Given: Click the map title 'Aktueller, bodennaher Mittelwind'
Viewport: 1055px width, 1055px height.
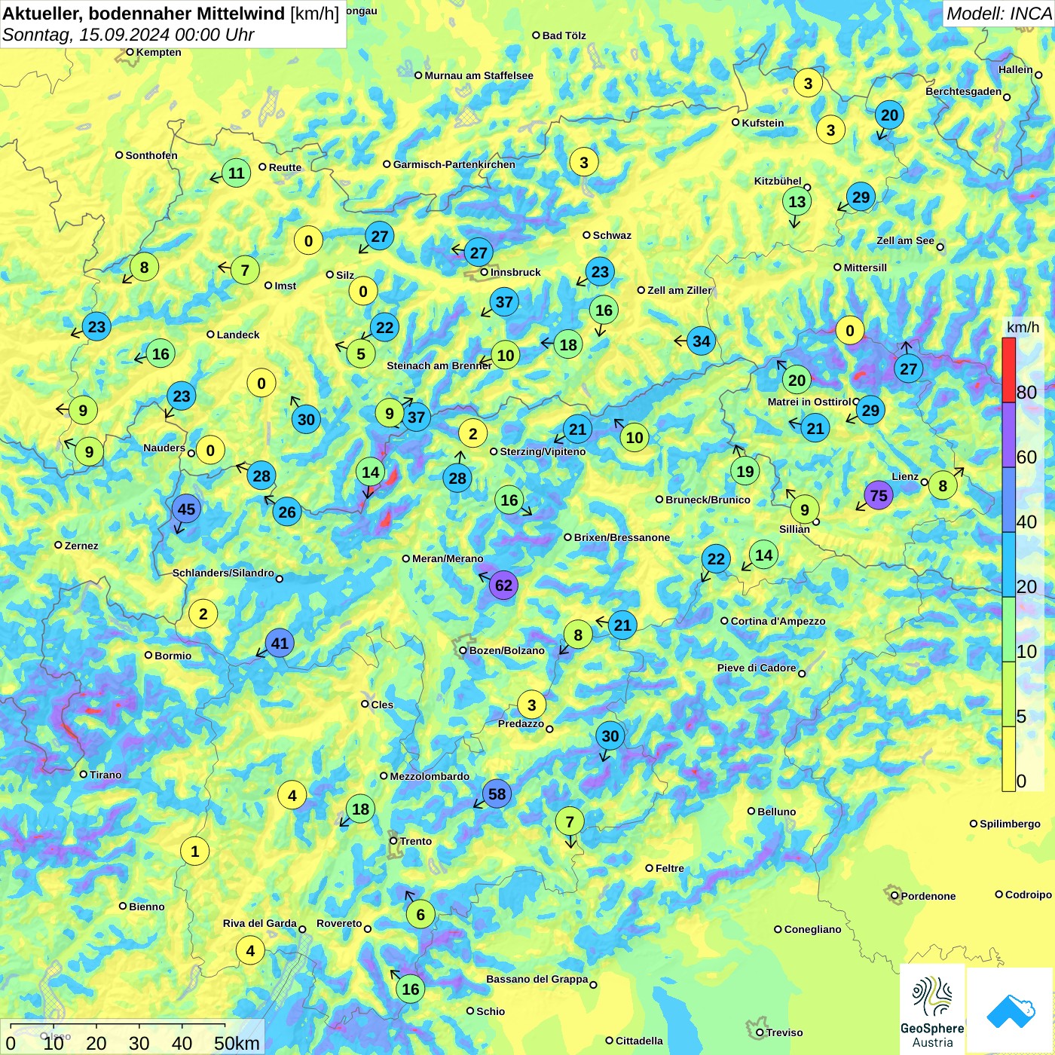Looking at the screenshot, I should pyautogui.click(x=143, y=14).
